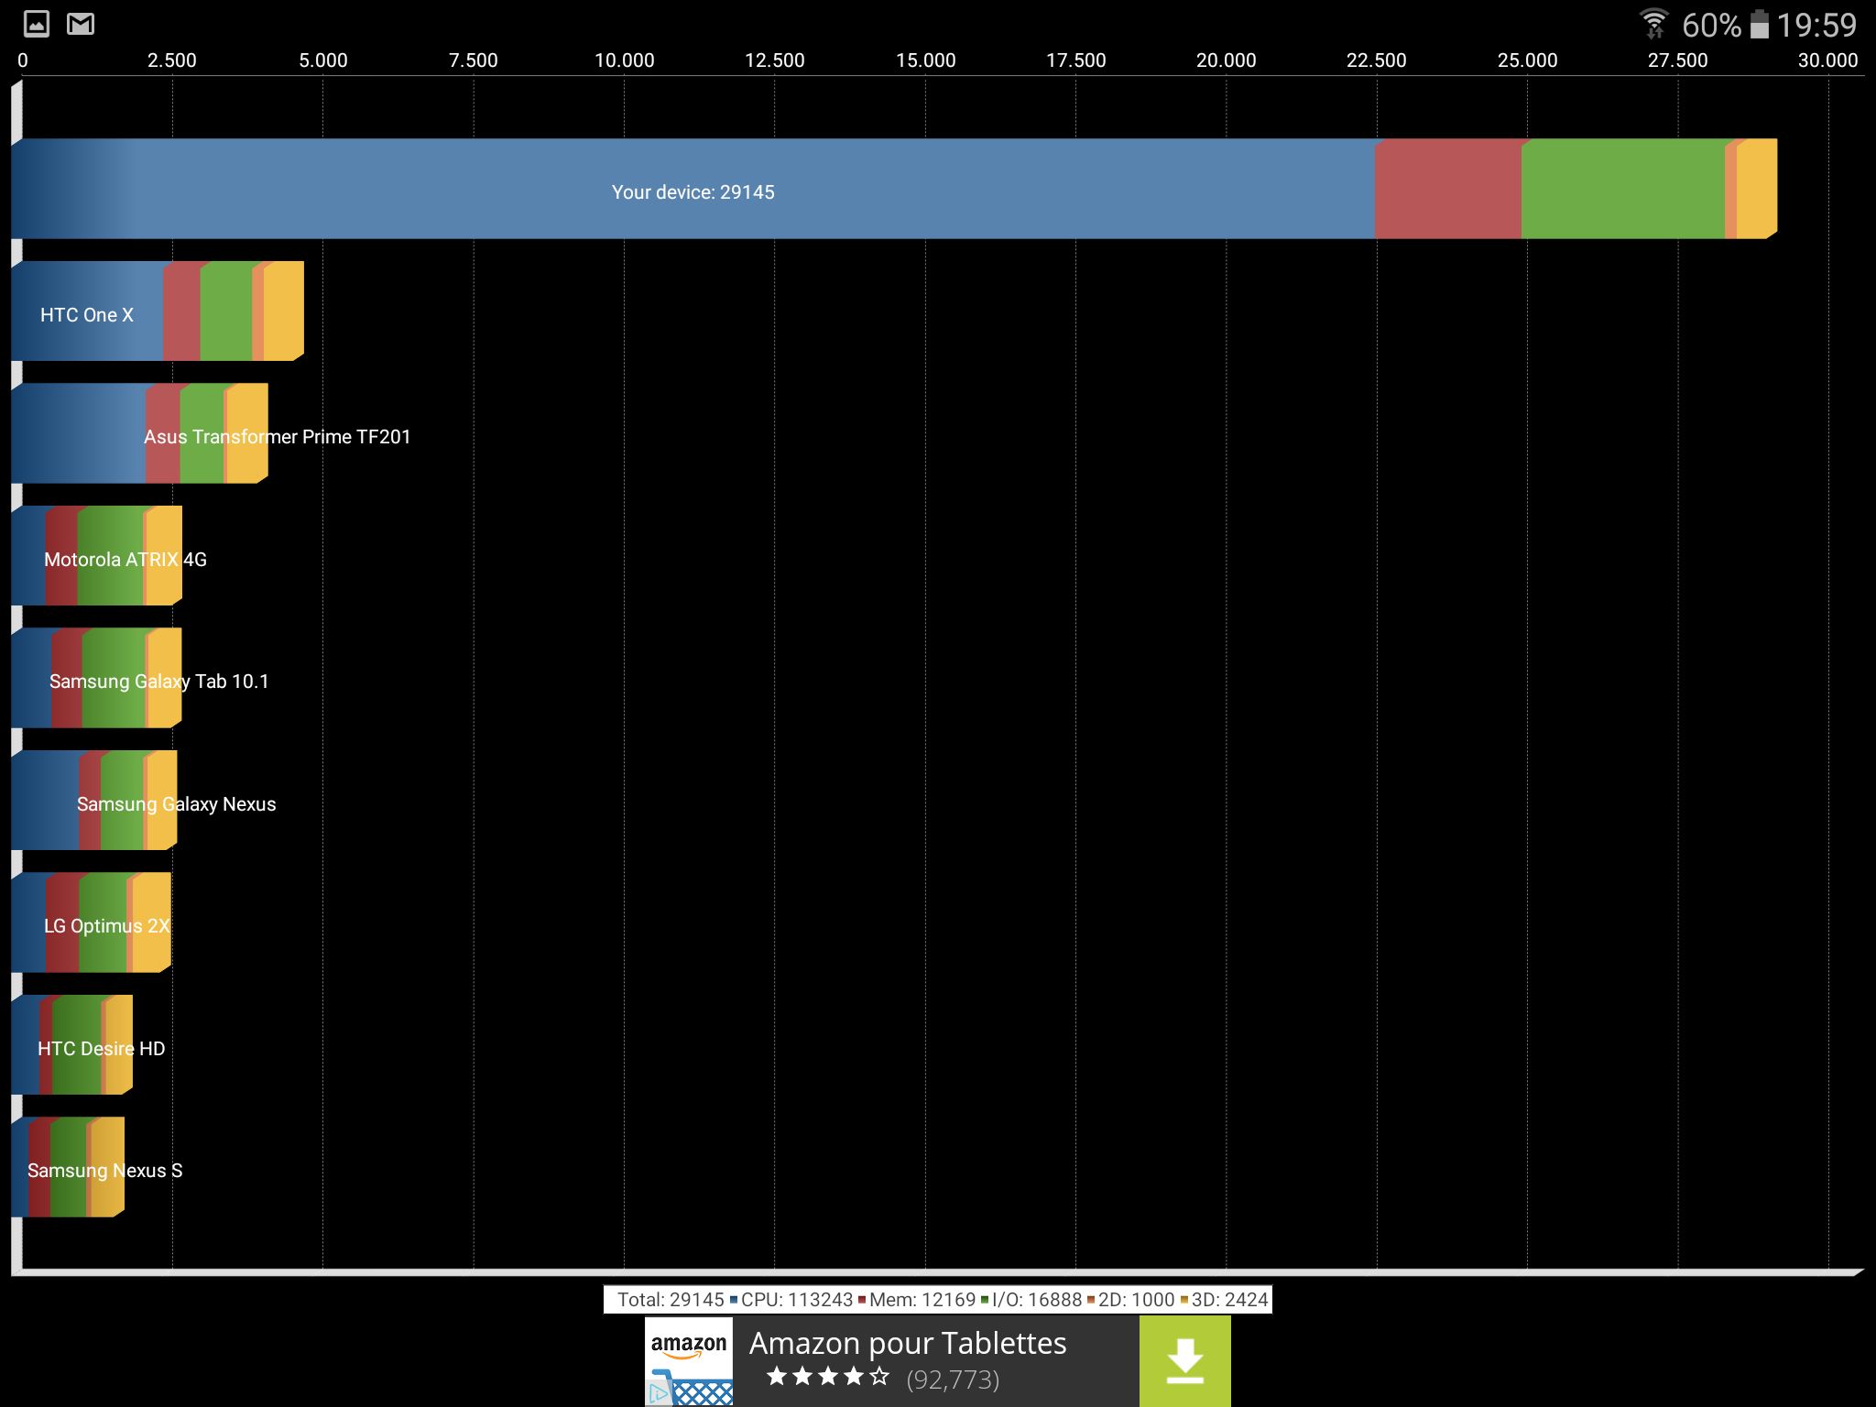Image resolution: width=1876 pixels, height=1407 pixels.
Task: Click the green download arrow button in ad
Action: [1184, 1361]
